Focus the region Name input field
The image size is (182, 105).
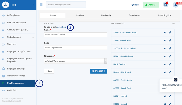click(x=76, y=34)
